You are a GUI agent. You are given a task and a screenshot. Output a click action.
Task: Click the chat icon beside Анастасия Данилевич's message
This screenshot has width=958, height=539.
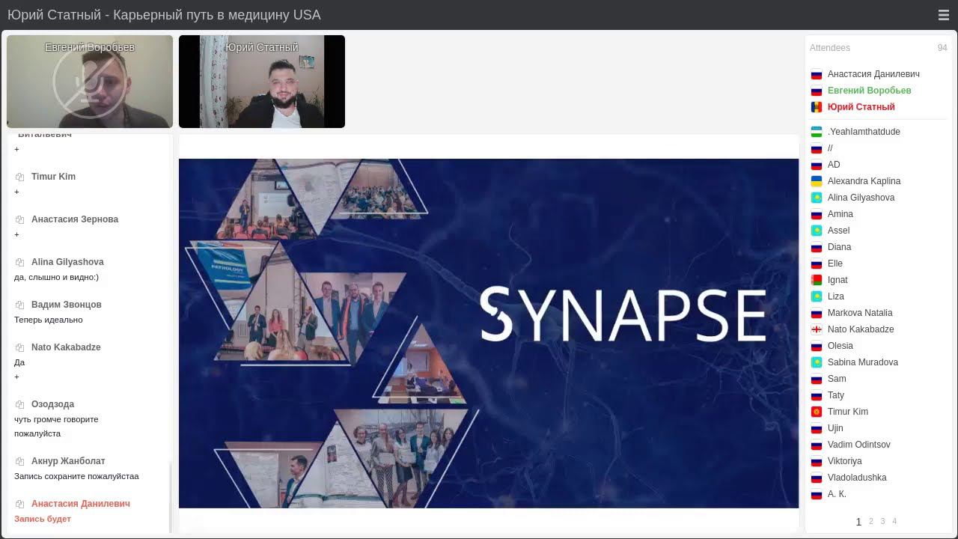20,505
